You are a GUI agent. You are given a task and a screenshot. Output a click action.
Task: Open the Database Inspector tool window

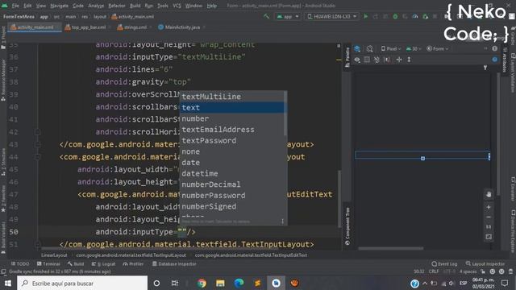point(174,263)
